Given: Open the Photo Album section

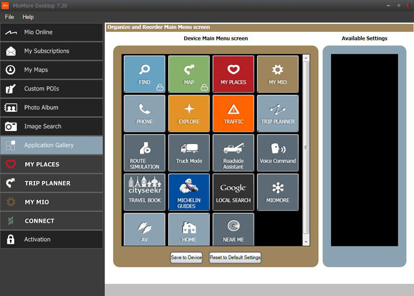Looking at the screenshot, I should (52, 108).
